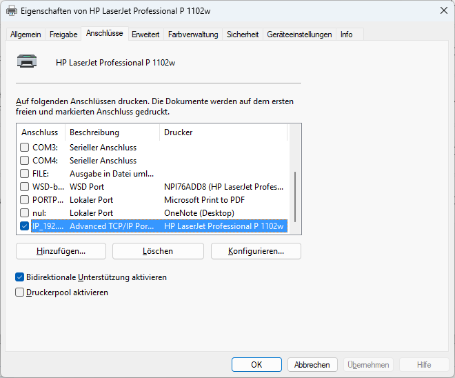
Task: Select the 'Microsoft Print to PDF' entry
Action: coord(204,200)
